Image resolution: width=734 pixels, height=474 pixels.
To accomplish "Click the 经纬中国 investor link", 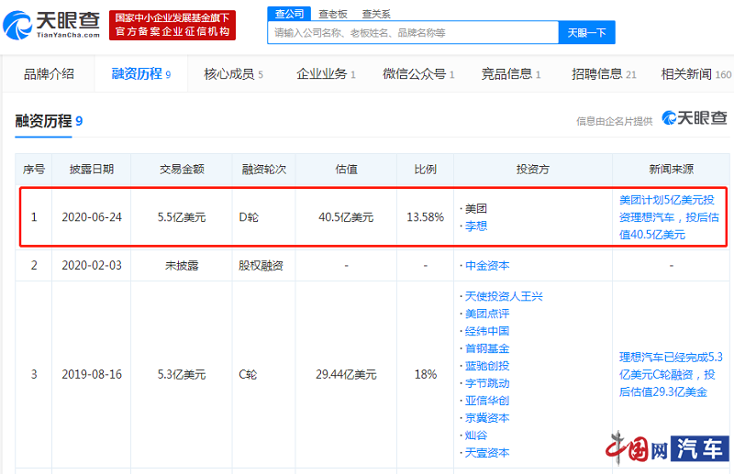I will tap(487, 331).
